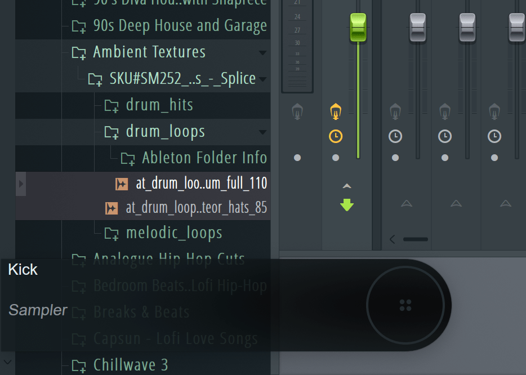
Task: Enable the leftmost gray clock icon
Action: point(395,136)
